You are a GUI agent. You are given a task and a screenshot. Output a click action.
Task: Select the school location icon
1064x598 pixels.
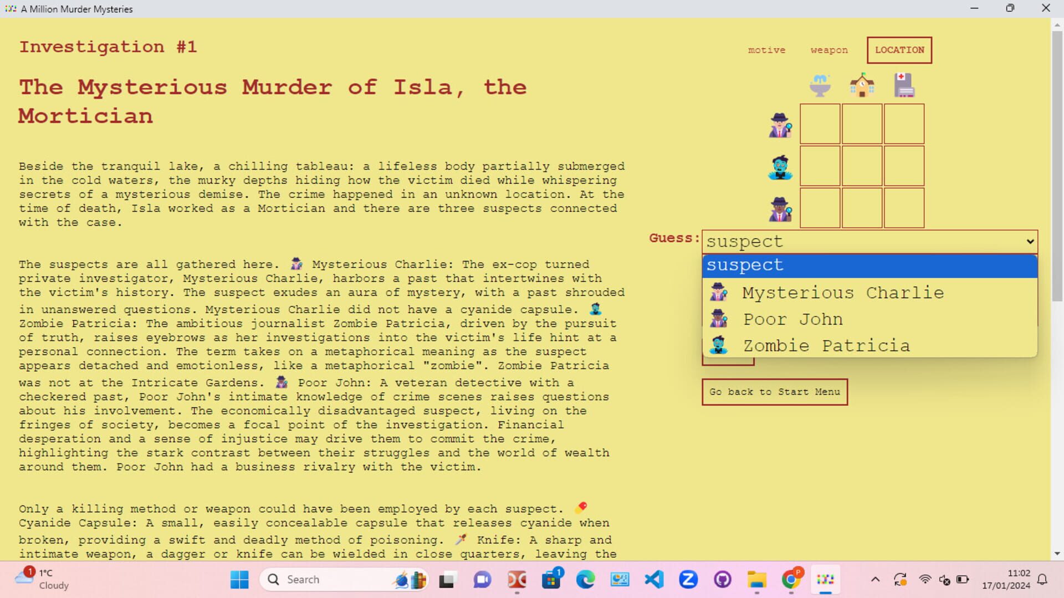point(862,84)
